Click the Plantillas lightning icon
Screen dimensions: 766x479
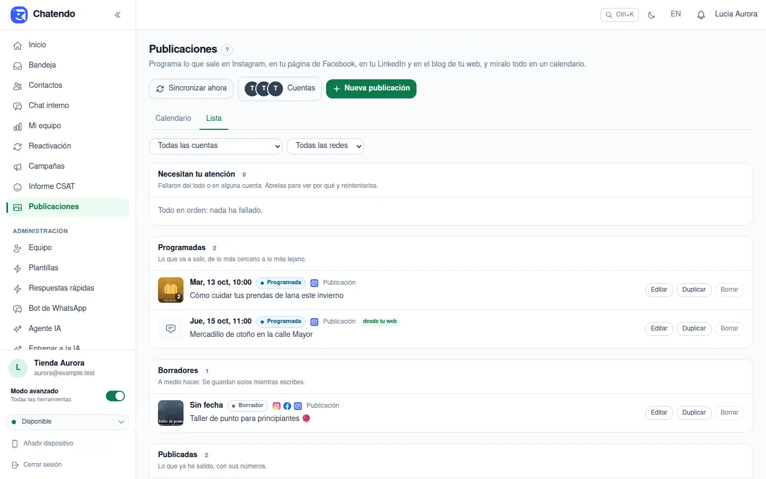pos(18,269)
